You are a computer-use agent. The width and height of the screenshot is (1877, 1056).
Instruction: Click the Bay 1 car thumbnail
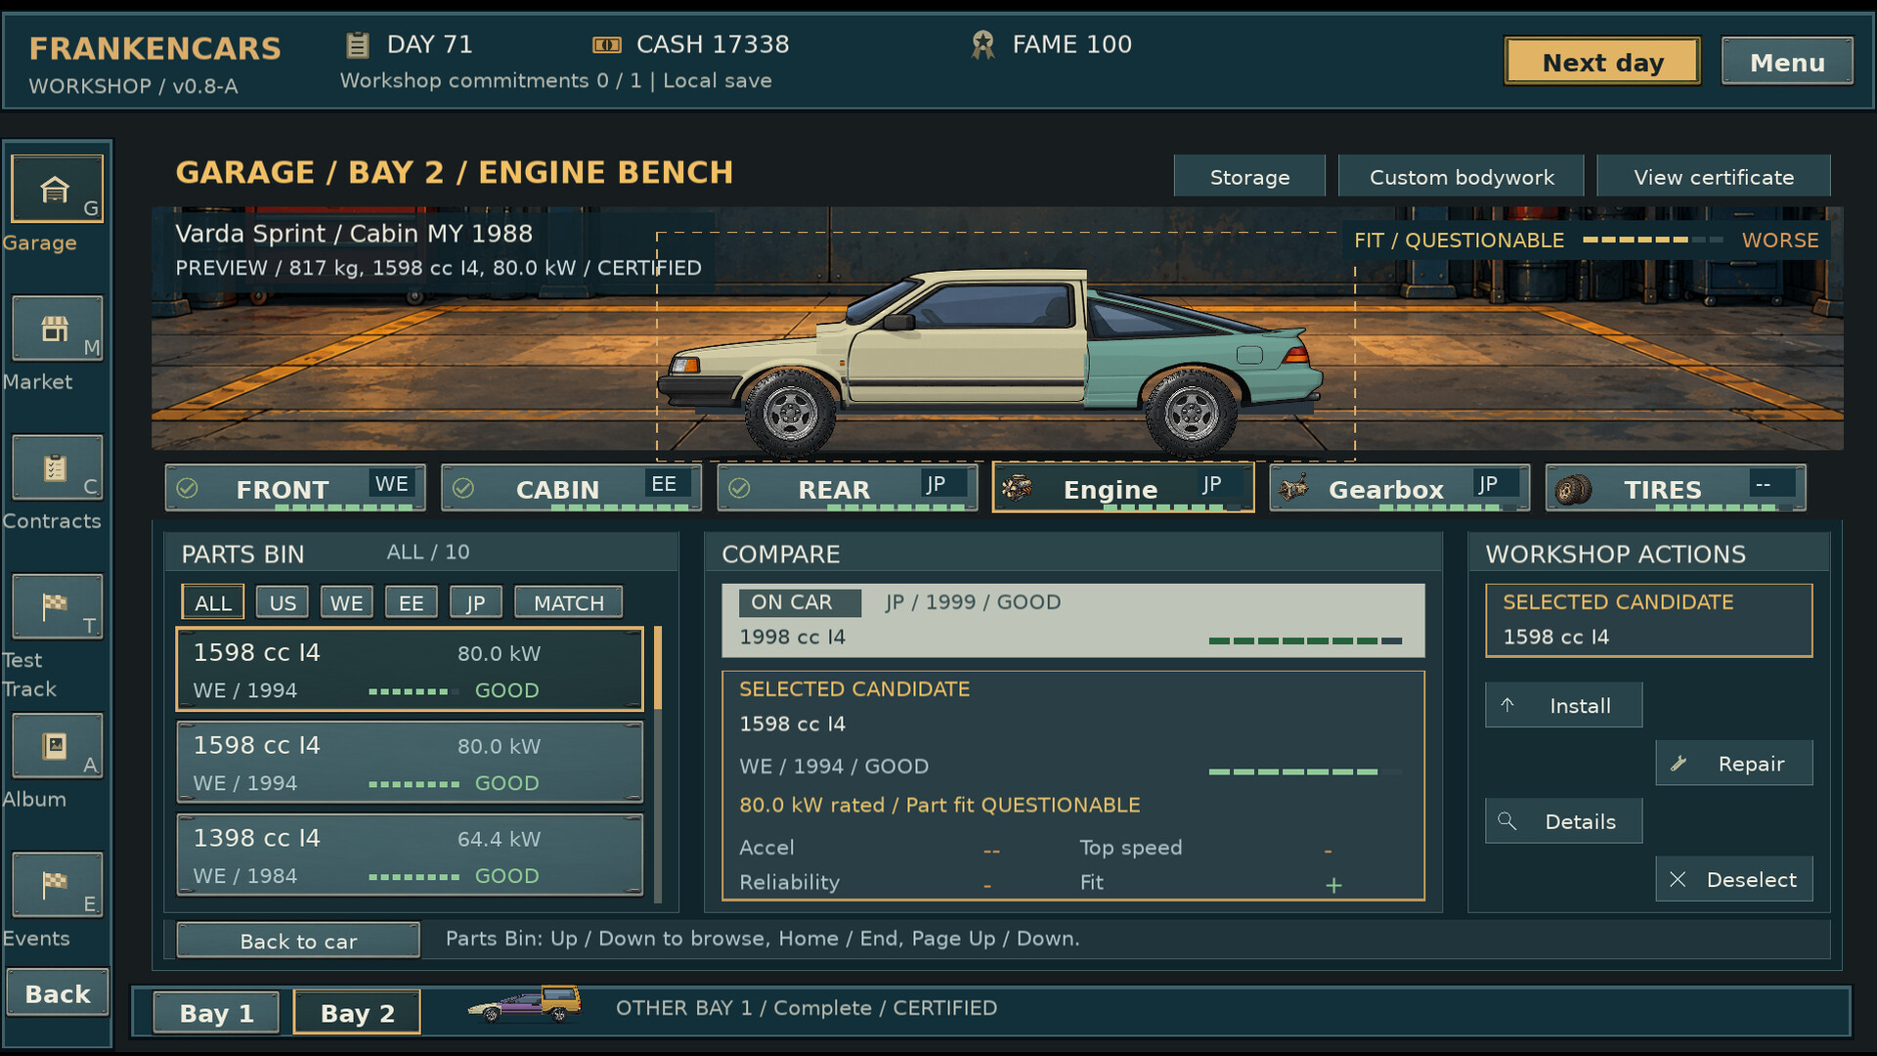point(525,1004)
